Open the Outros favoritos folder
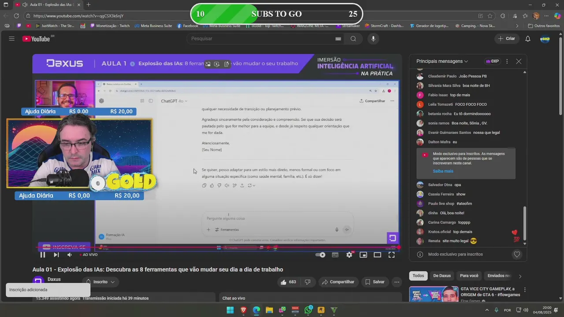564x317 pixels. tap(543, 26)
